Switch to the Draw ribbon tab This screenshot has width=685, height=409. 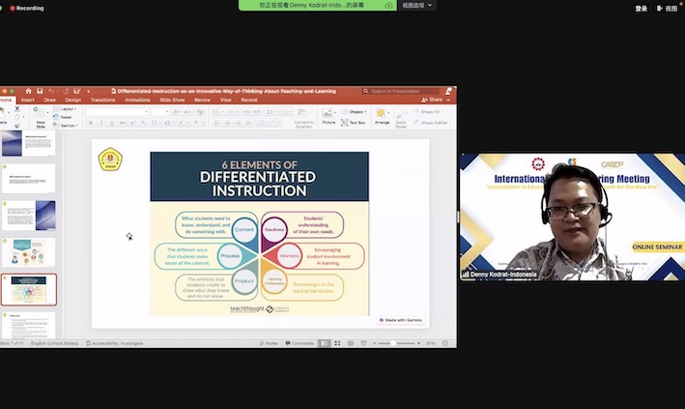[x=50, y=100]
